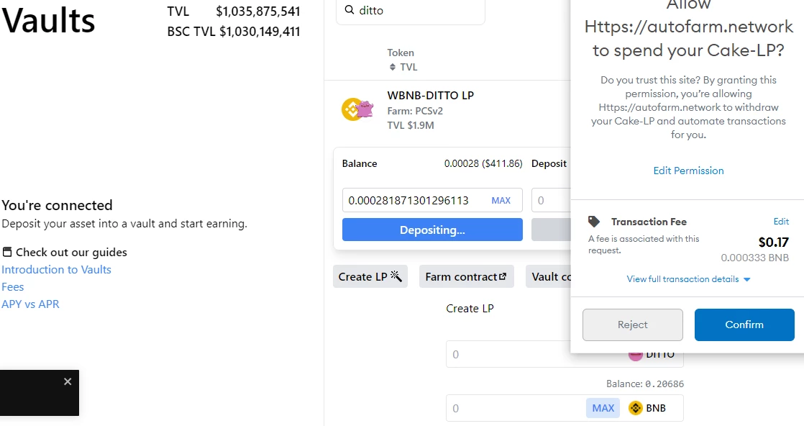
Task: Click the Depositing button
Action: (432, 230)
